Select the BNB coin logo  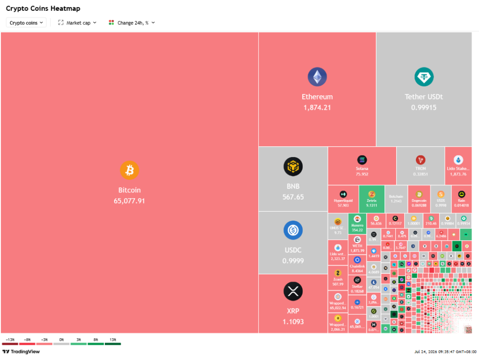click(293, 167)
